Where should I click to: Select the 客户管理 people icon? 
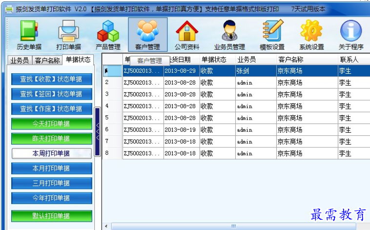point(148,35)
